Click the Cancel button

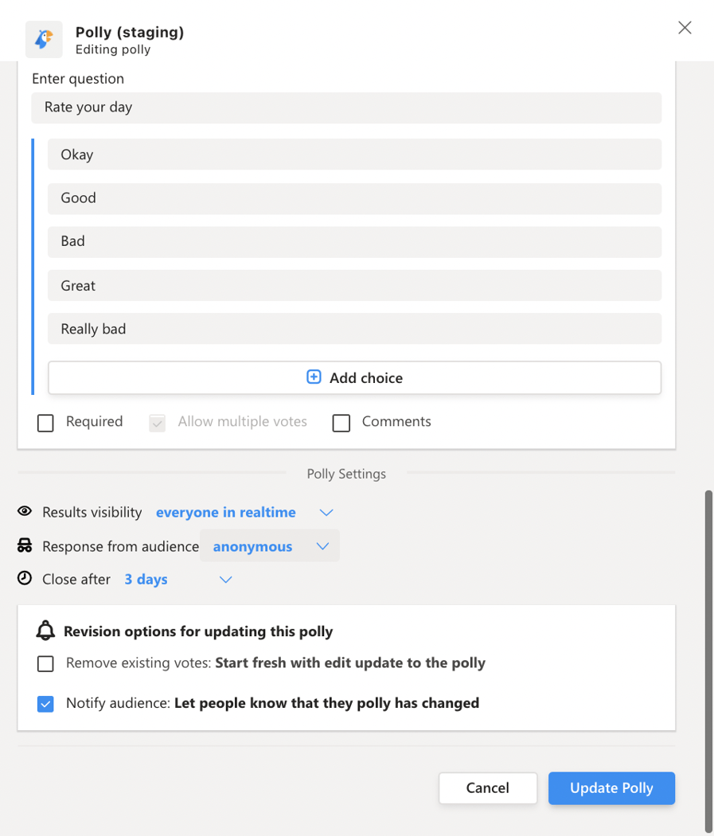(x=488, y=787)
